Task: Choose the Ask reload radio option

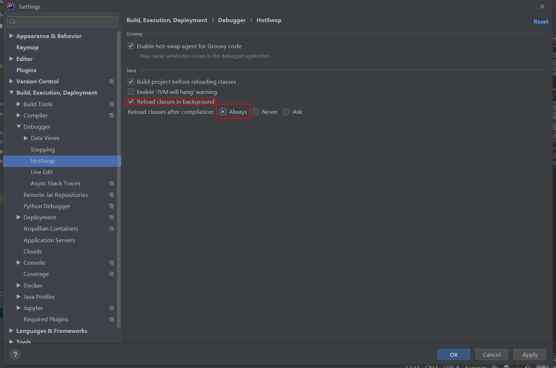Action: tap(287, 112)
